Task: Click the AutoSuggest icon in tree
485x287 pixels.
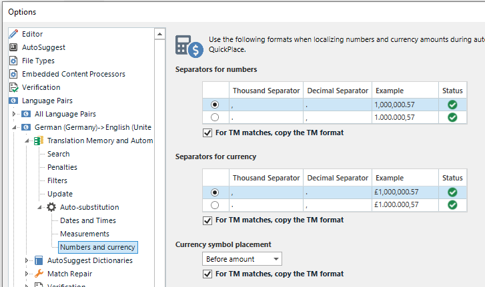Action: (13, 47)
